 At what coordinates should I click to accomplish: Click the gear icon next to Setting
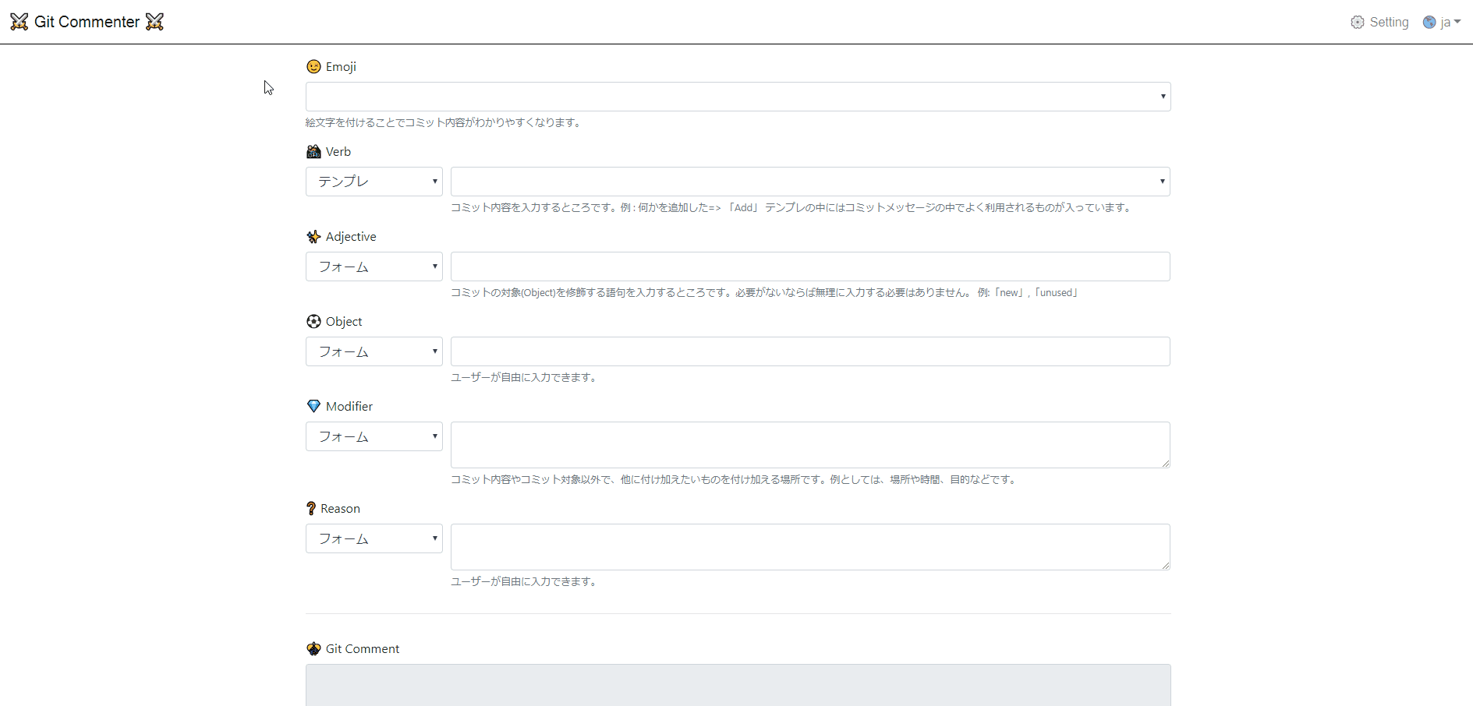[1358, 22]
